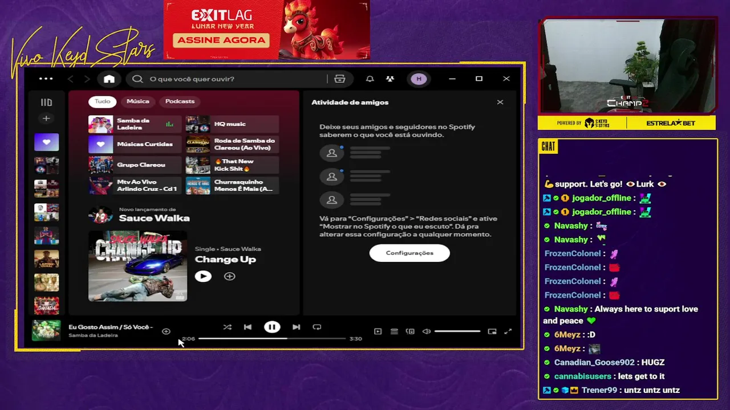Click the Sauce Walka artist name
The image size is (730, 410).
pos(154,218)
